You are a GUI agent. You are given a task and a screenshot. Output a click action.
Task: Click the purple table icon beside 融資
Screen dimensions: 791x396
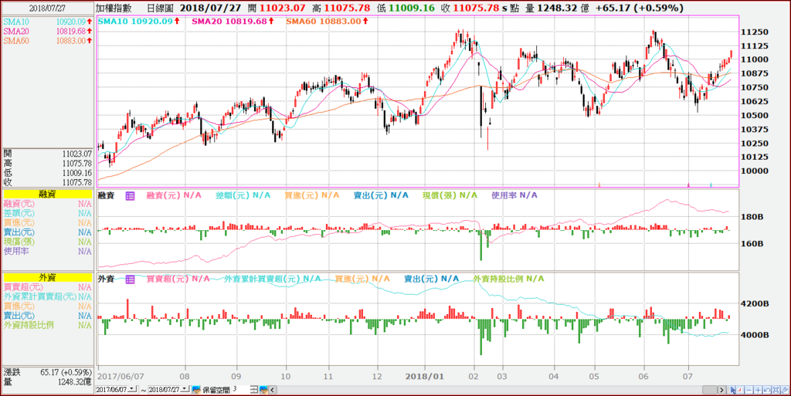point(130,195)
